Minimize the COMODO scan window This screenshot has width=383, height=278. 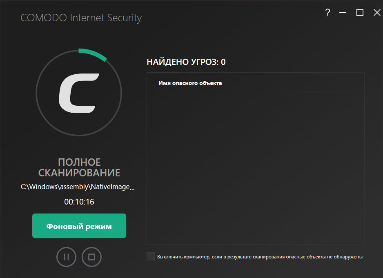(x=343, y=13)
